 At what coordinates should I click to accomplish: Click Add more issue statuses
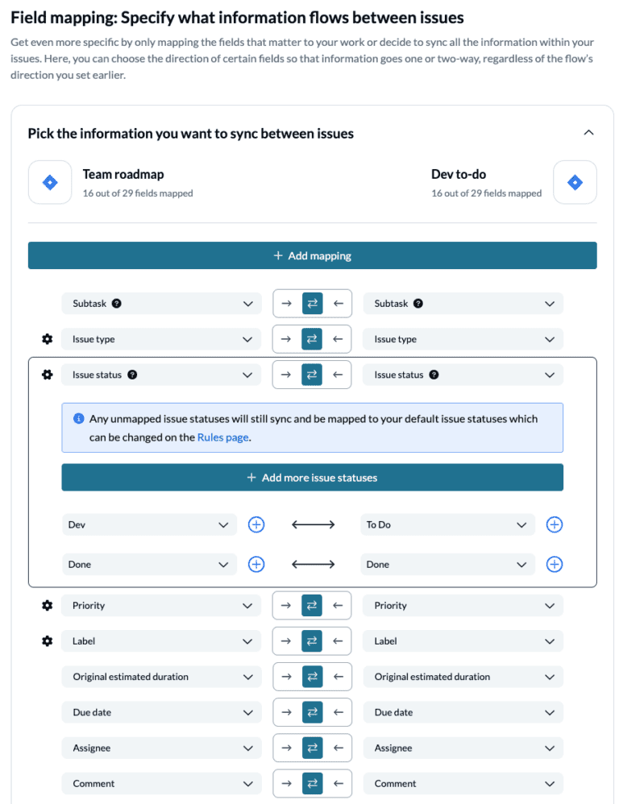pyautogui.click(x=312, y=477)
